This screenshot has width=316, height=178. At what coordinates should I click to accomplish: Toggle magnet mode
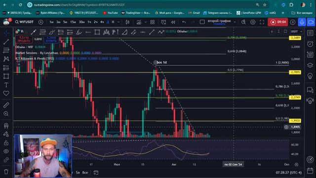(x=6, y=126)
